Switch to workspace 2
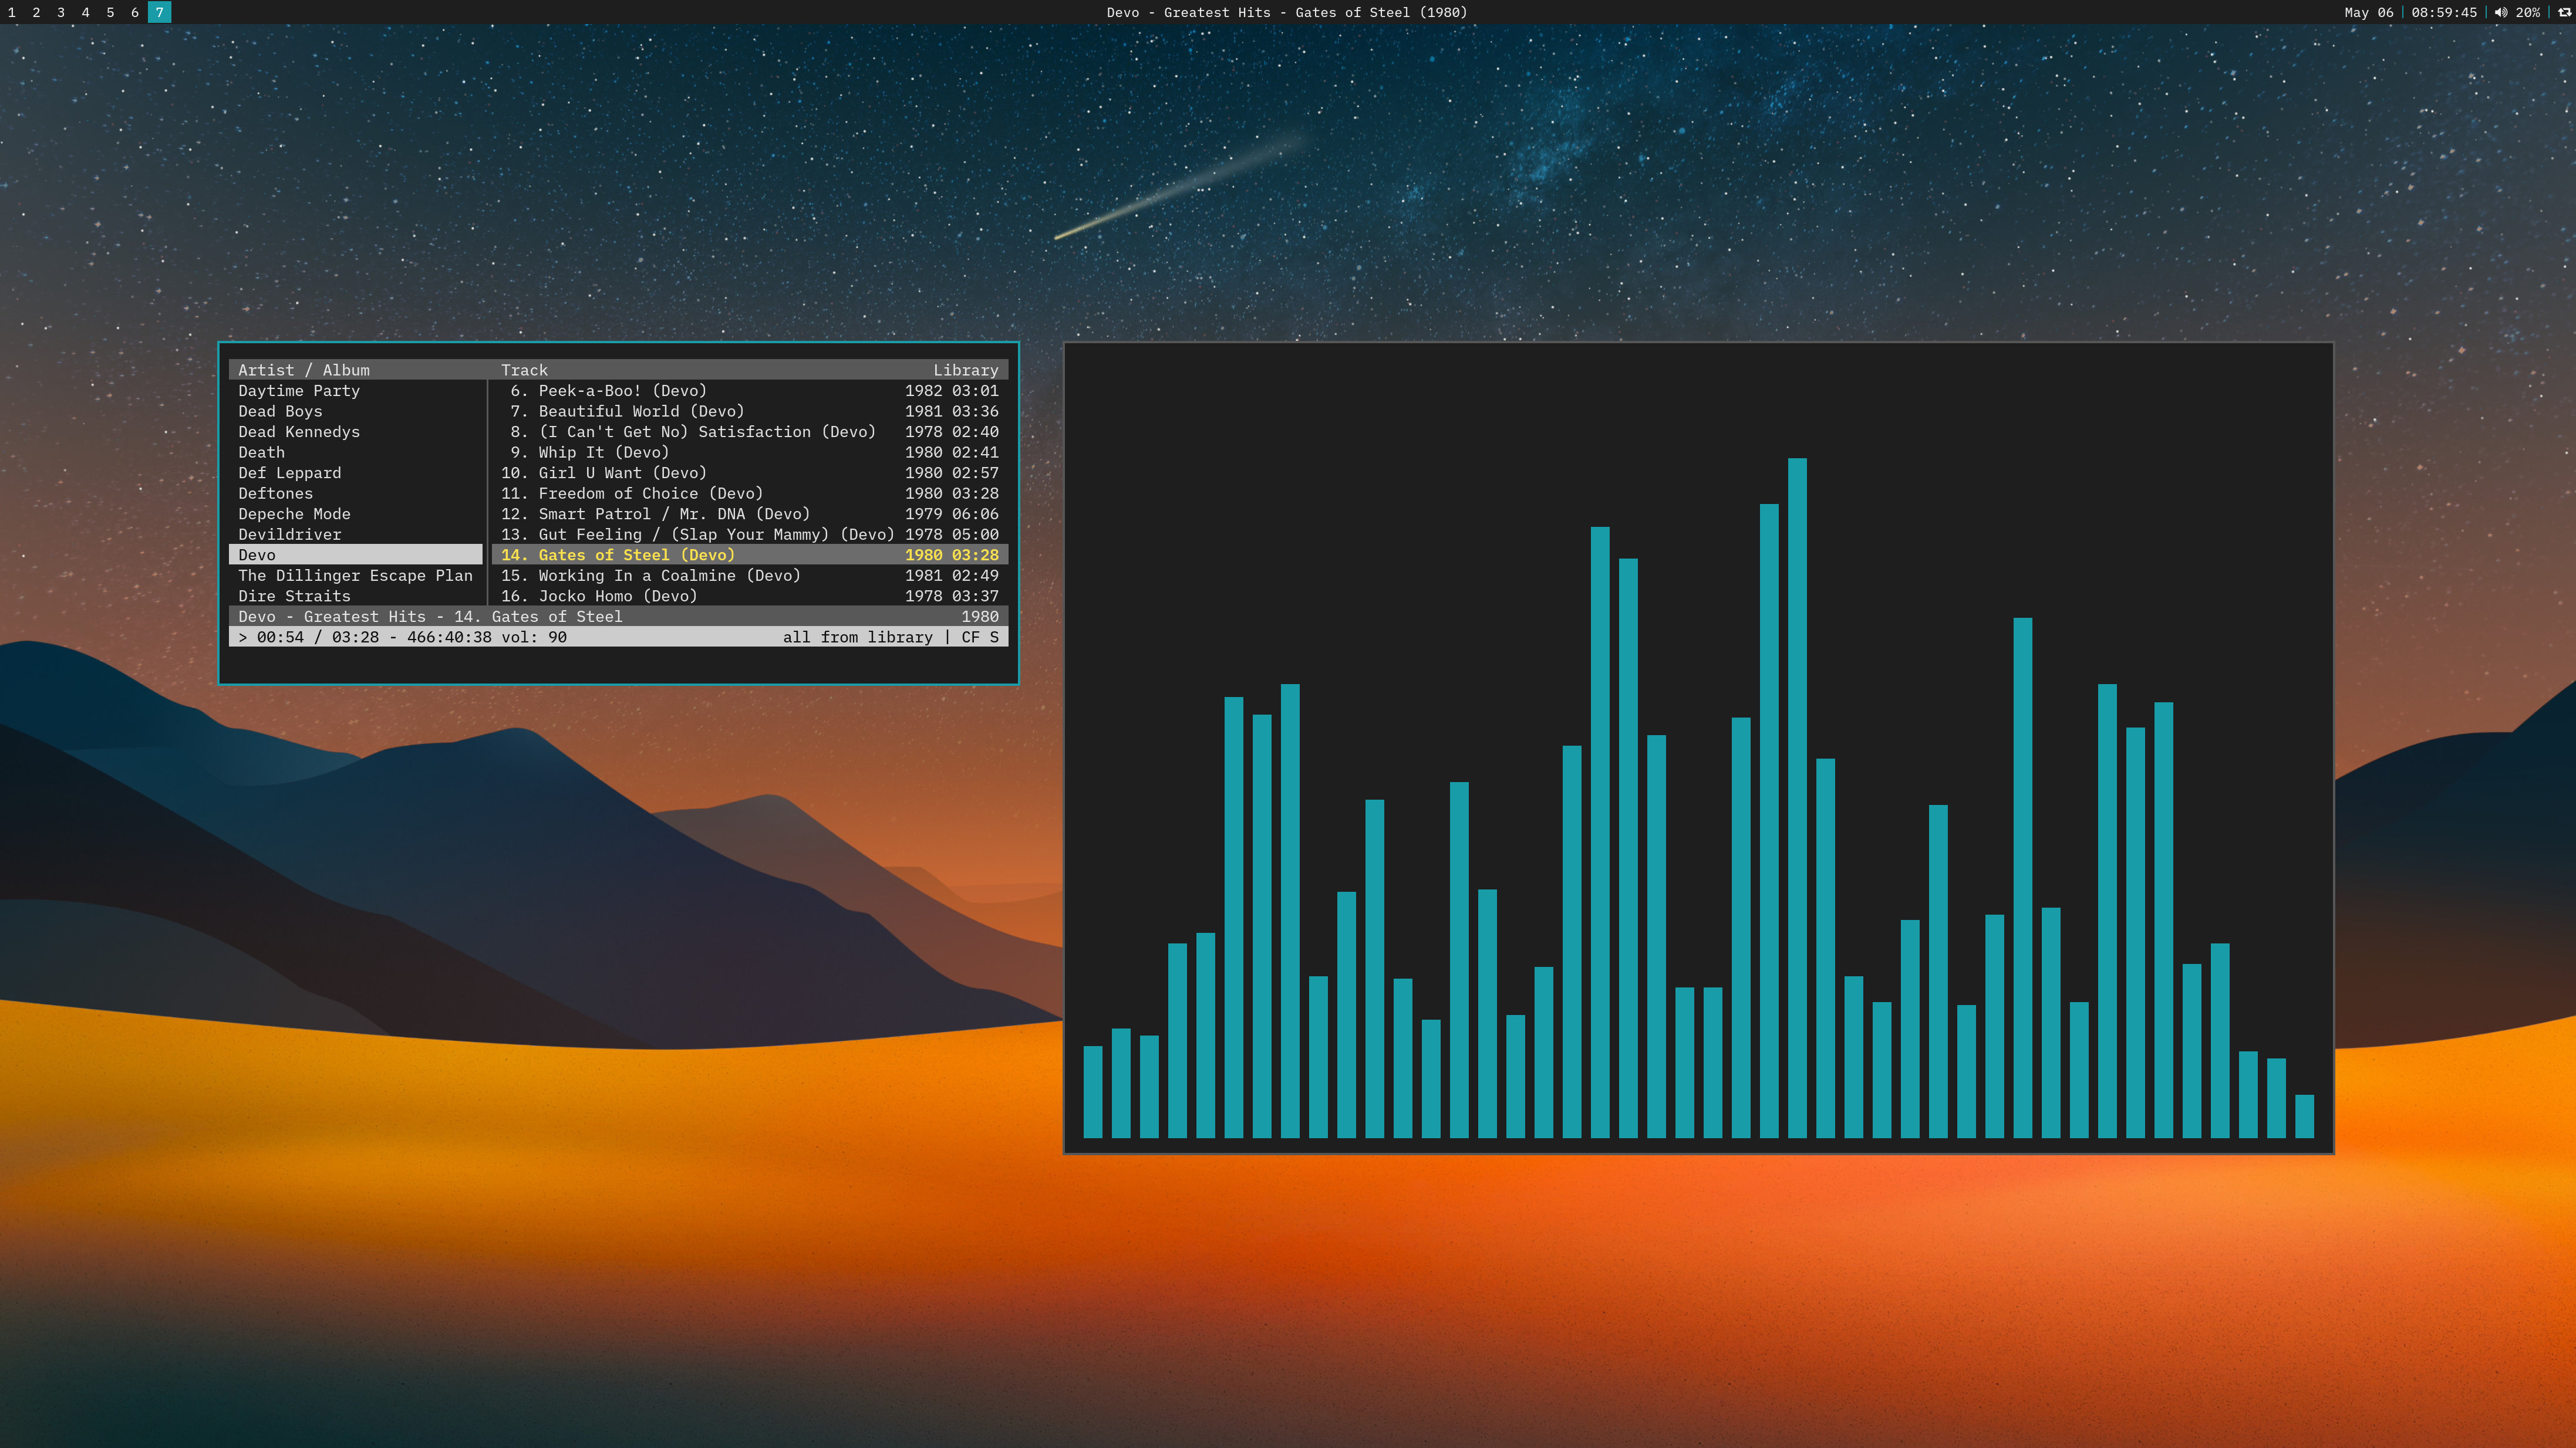The width and height of the screenshot is (2576, 1448). click(36, 12)
